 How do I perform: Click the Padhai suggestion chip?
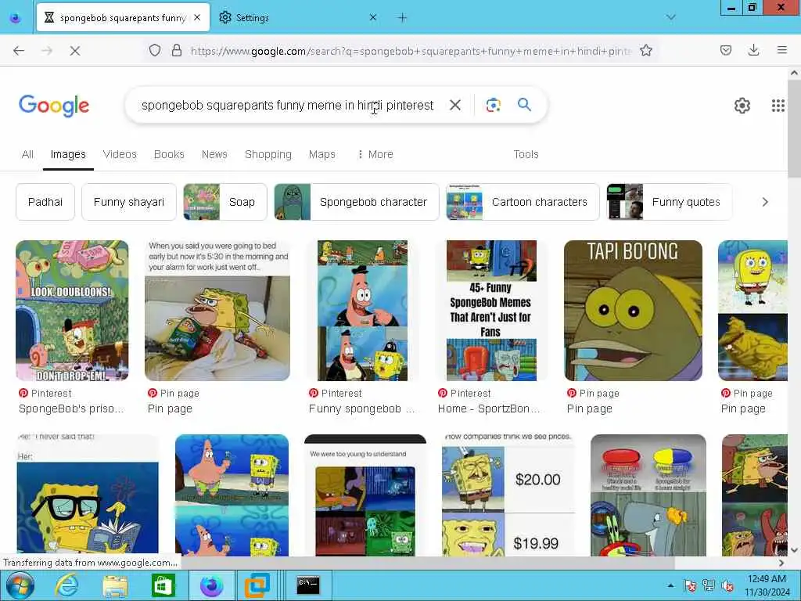pos(45,202)
